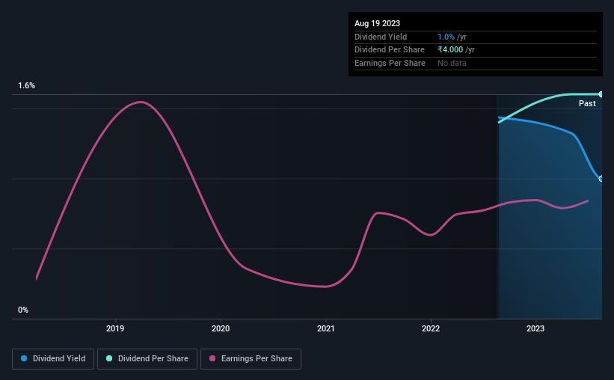Viewport: 614px width, 380px height.
Task: Click the Past label in shaded region
Action: pyautogui.click(x=587, y=103)
